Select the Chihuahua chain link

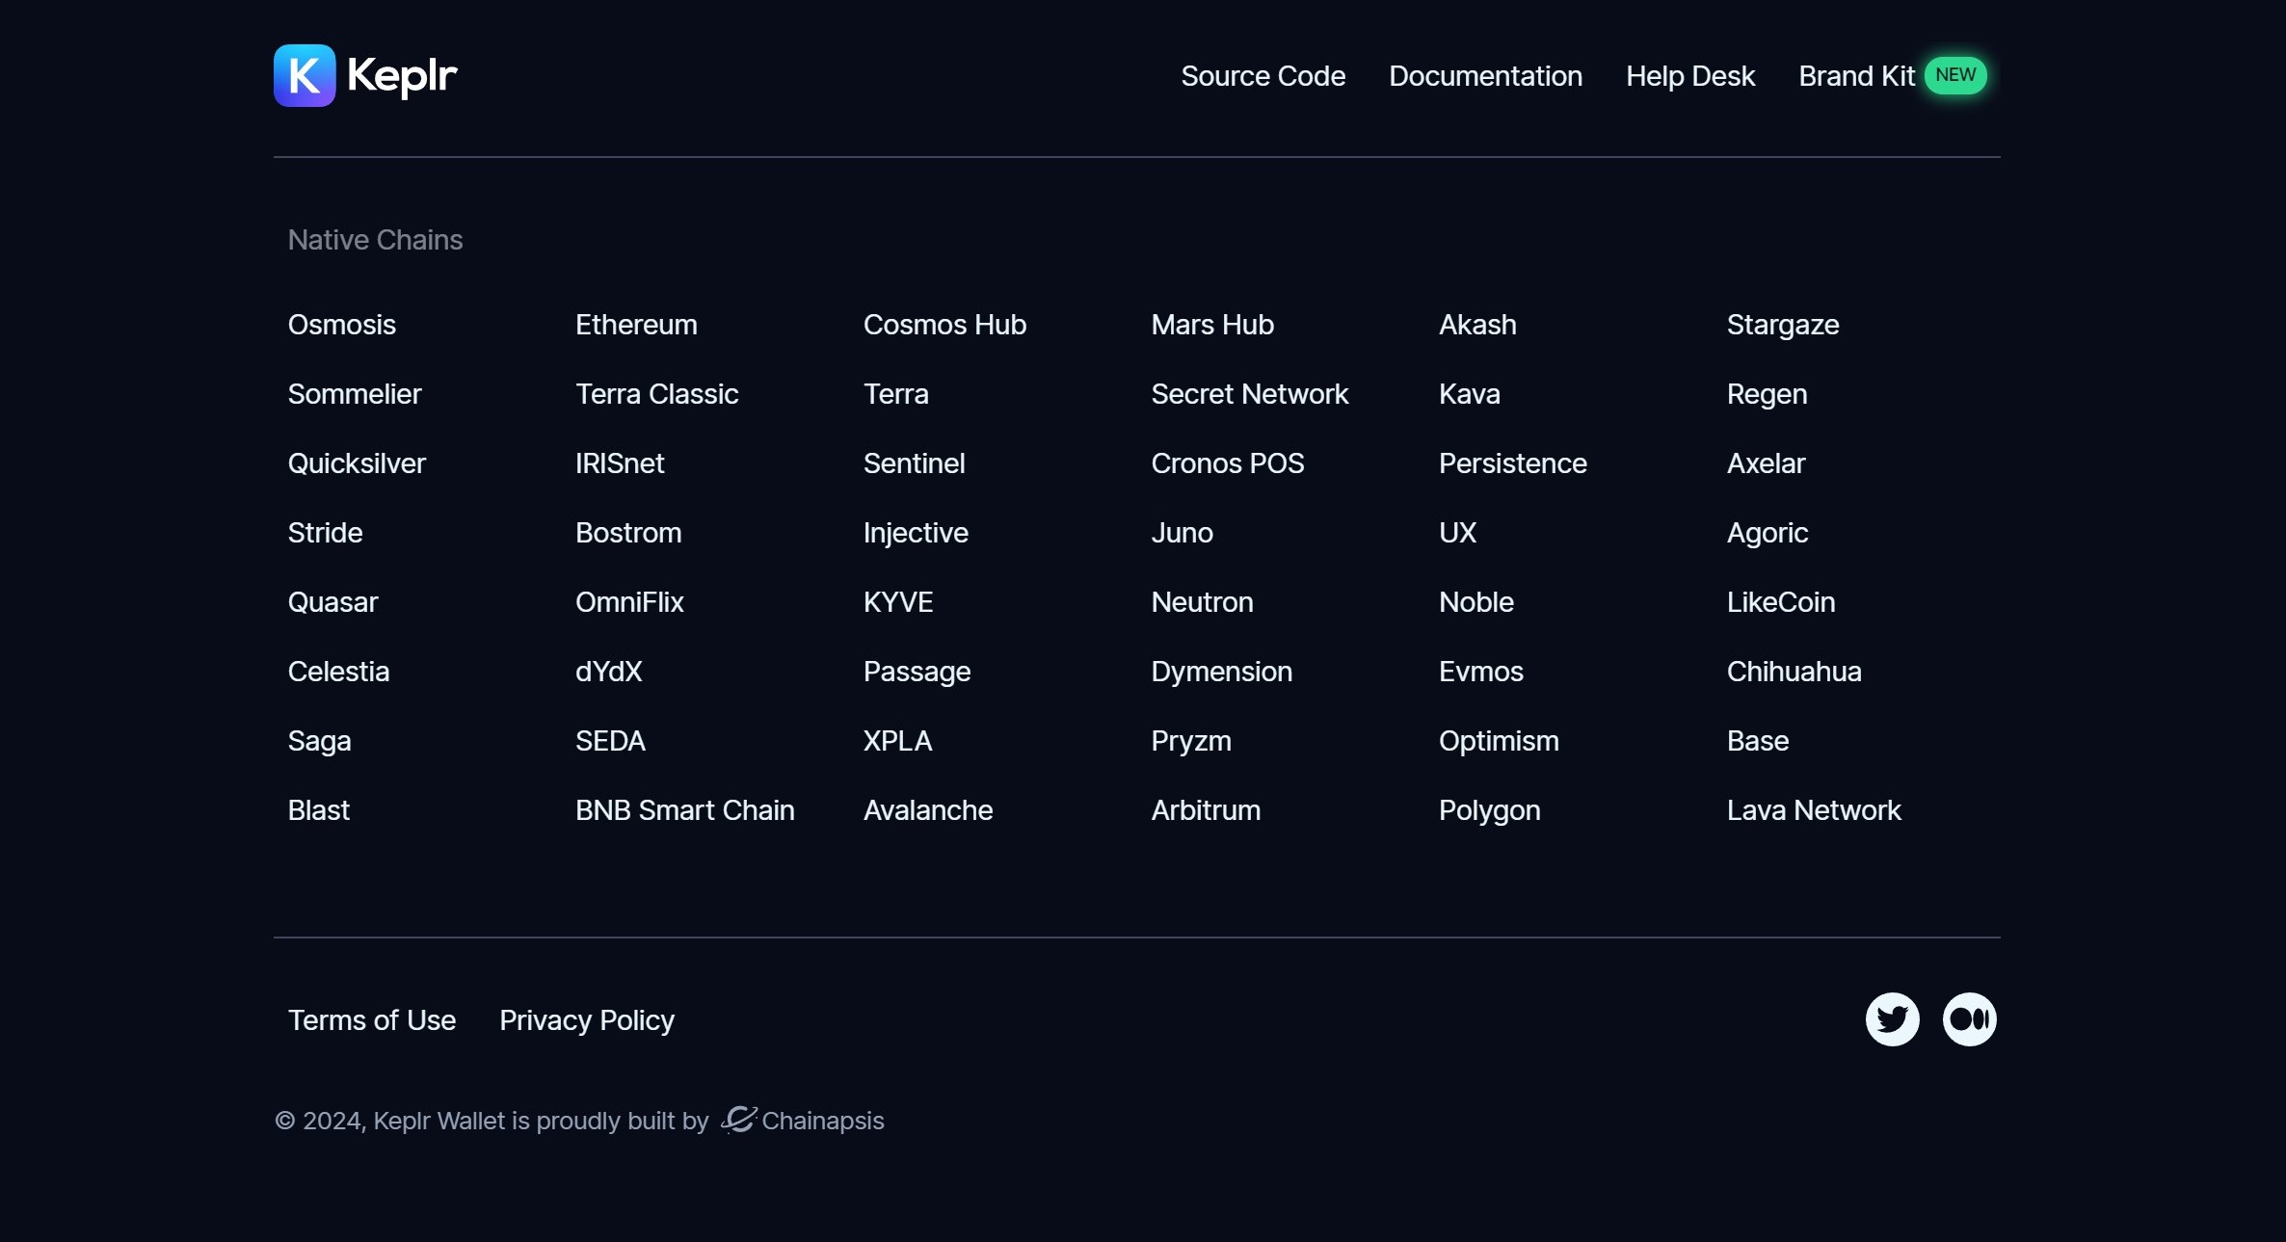(x=1794, y=672)
